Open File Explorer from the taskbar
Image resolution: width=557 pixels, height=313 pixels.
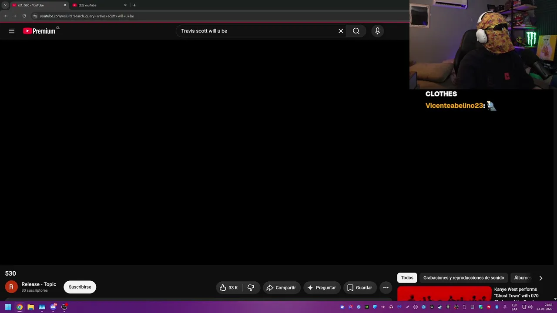[x=31, y=307]
